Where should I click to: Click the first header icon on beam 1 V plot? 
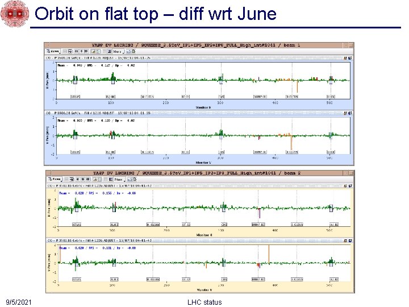345,113
